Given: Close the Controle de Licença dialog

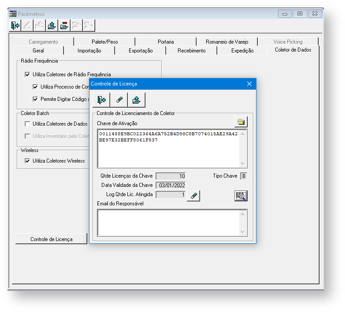Looking at the screenshot, I should [x=249, y=84].
